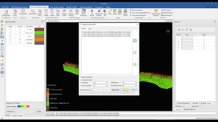
Task: Open the 3D Profile tool
Action: 52,13
